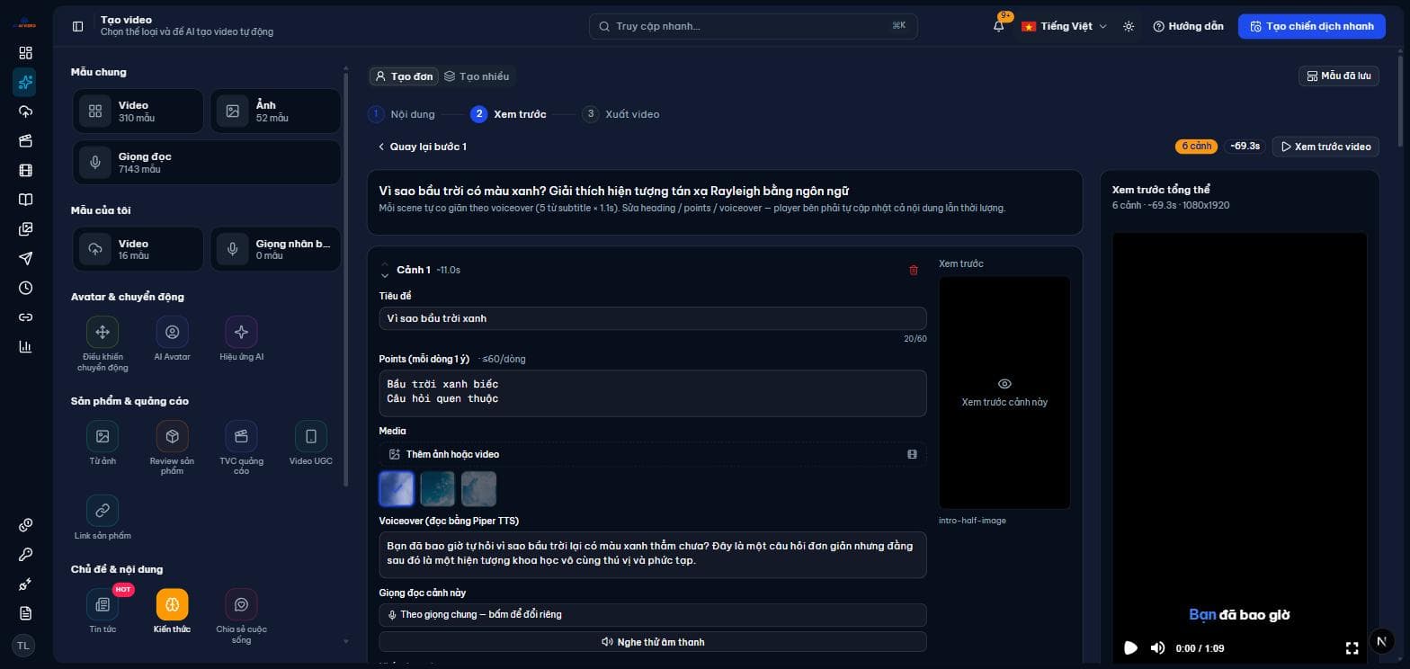Image resolution: width=1410 pixels, height=669 pixels.
Task: Click the Nghe thử âm thanh button
Action: 653,642
